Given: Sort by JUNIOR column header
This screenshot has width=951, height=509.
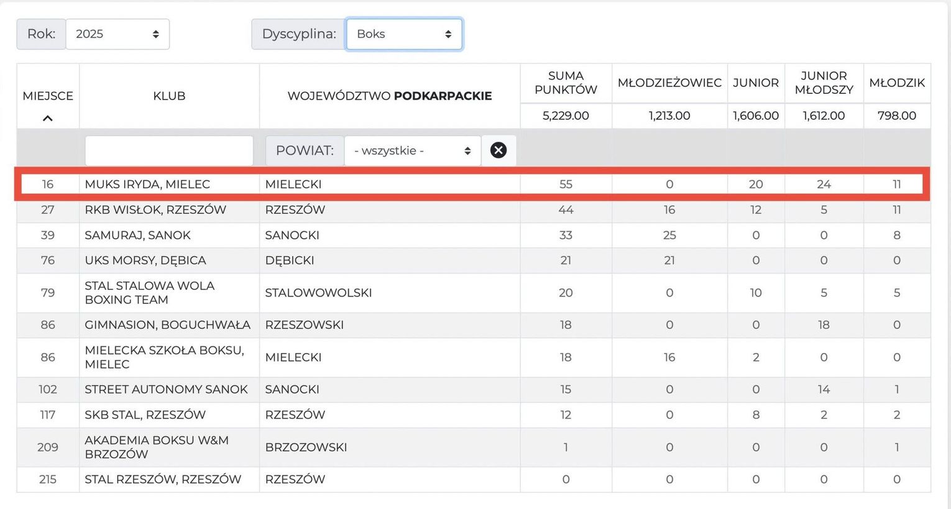Looking at the screenshot, I should [755, 83].
